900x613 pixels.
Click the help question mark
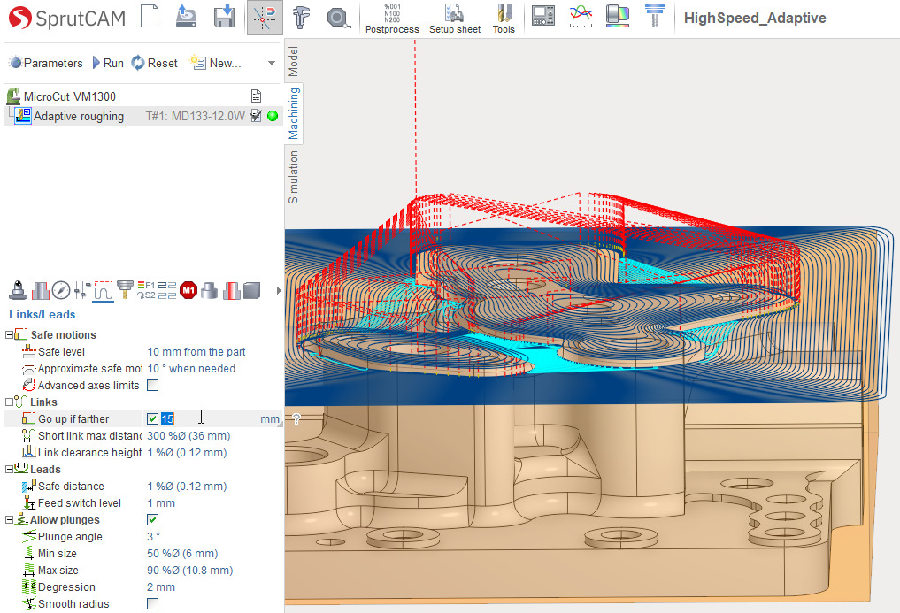click(296, 419)
